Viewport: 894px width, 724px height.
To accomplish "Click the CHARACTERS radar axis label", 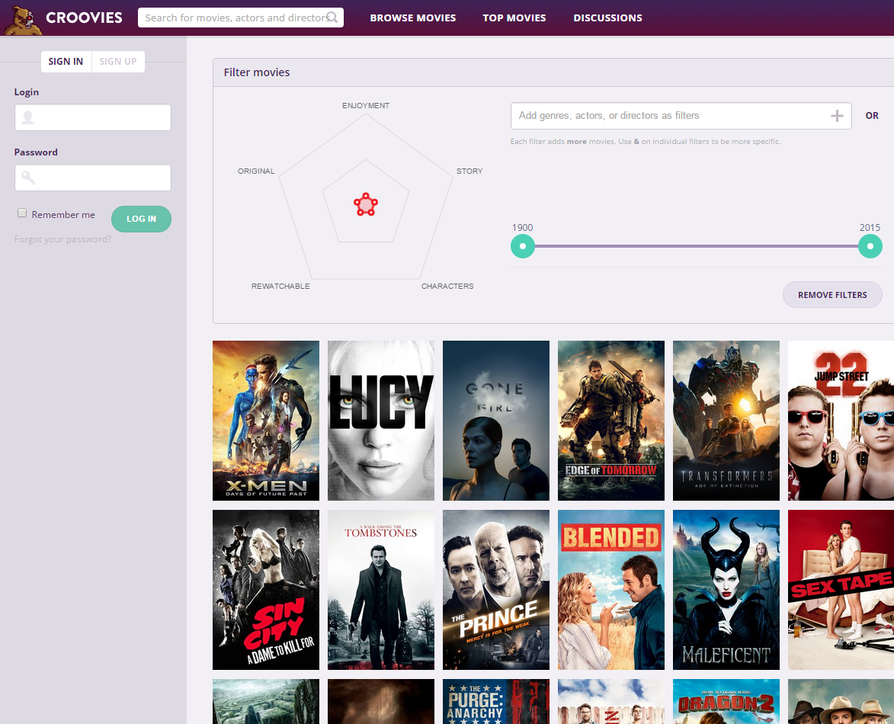I will point(447,287).
